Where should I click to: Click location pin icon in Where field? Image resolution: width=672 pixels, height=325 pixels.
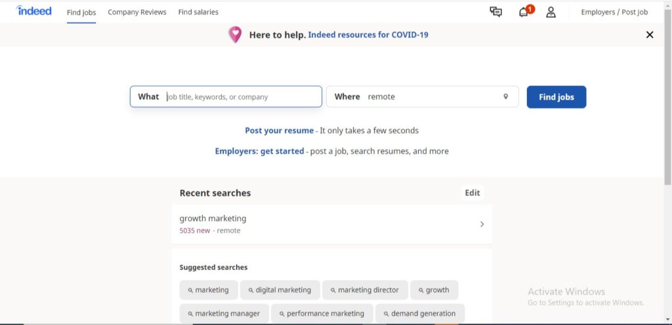click(506, 96)
